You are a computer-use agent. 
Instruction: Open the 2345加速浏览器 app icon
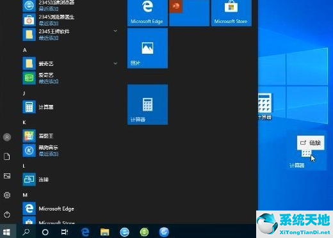click(29, 5)
